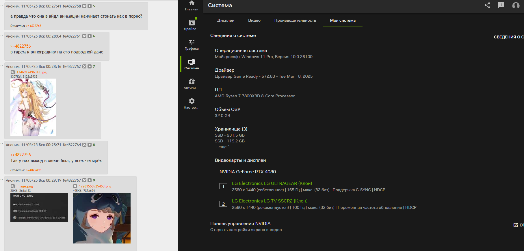Click the x icon on post №4822762

[84, 66]
